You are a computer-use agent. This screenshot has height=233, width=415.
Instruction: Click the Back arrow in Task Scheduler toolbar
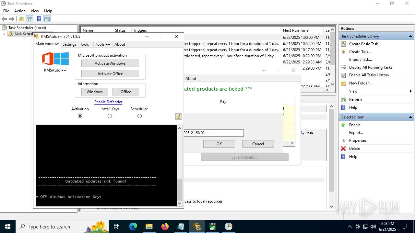tap(5, 19)
